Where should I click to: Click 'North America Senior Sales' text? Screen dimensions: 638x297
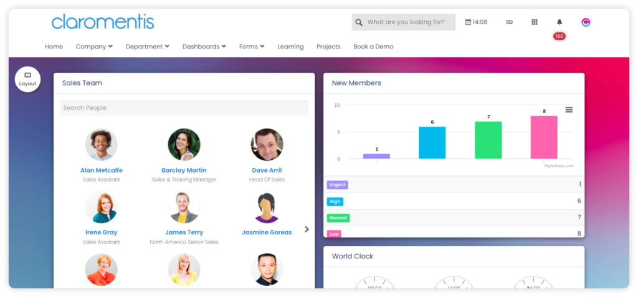tap(184, 242)
